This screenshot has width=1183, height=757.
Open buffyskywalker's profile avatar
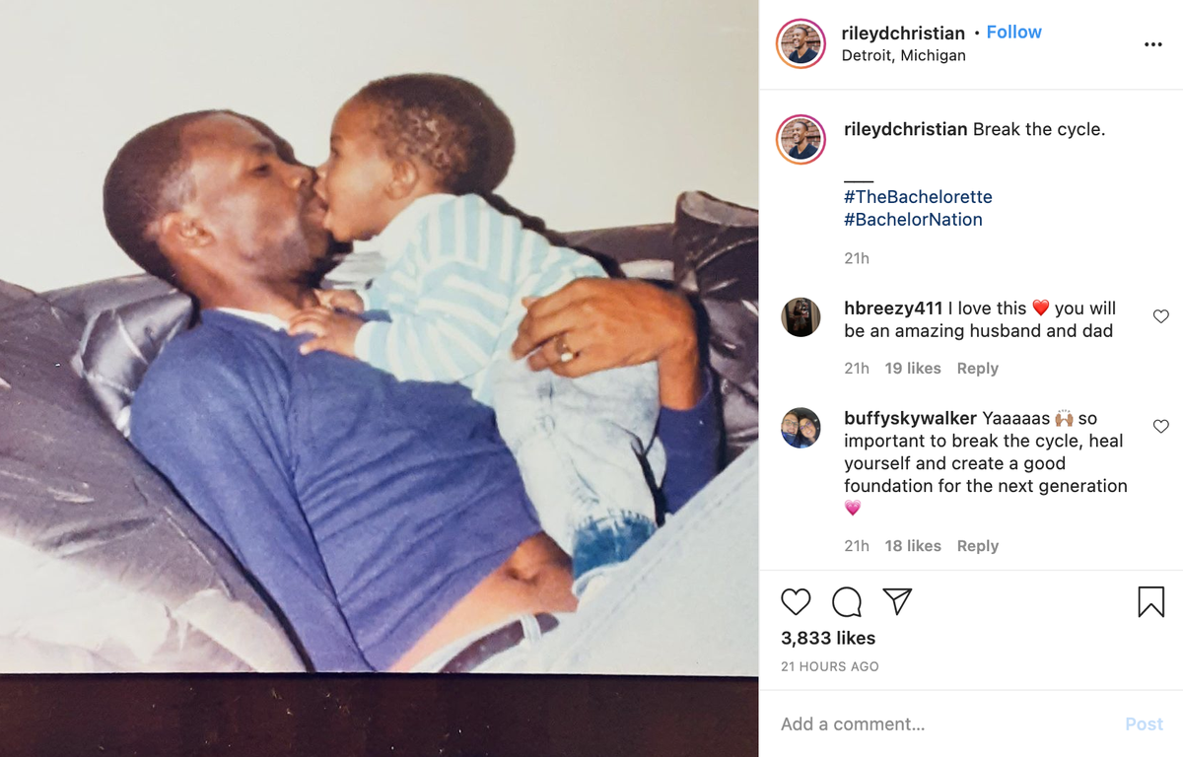pyautogui.click(x=800, y=427)
